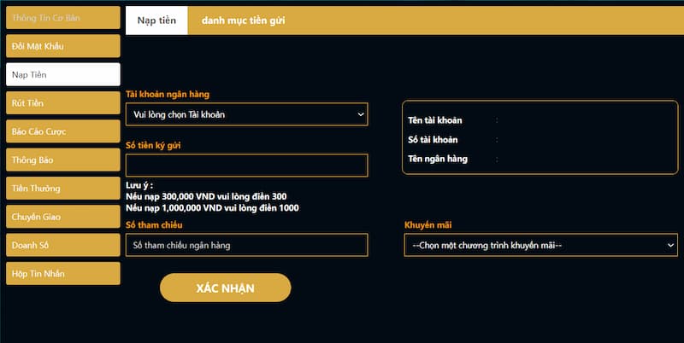The image size is (684, 343).
Task: Open Rút Tiền menu item
Action: click(x=62, y=103)
